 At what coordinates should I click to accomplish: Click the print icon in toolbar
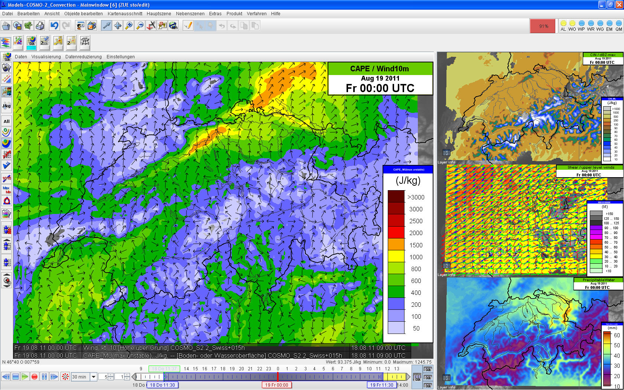[x=40, y=26]
